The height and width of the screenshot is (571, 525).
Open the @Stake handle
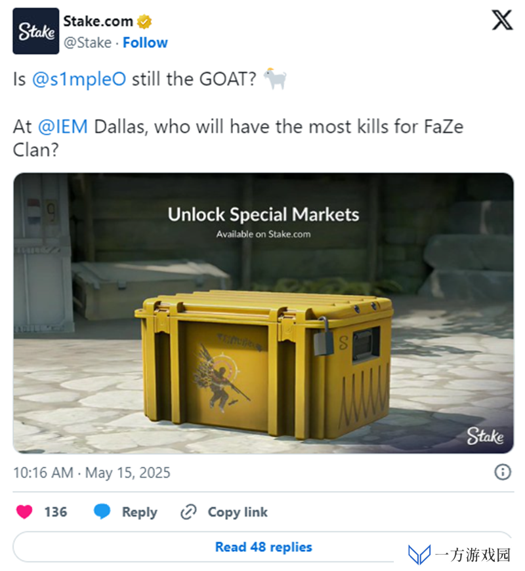(87, 43)
